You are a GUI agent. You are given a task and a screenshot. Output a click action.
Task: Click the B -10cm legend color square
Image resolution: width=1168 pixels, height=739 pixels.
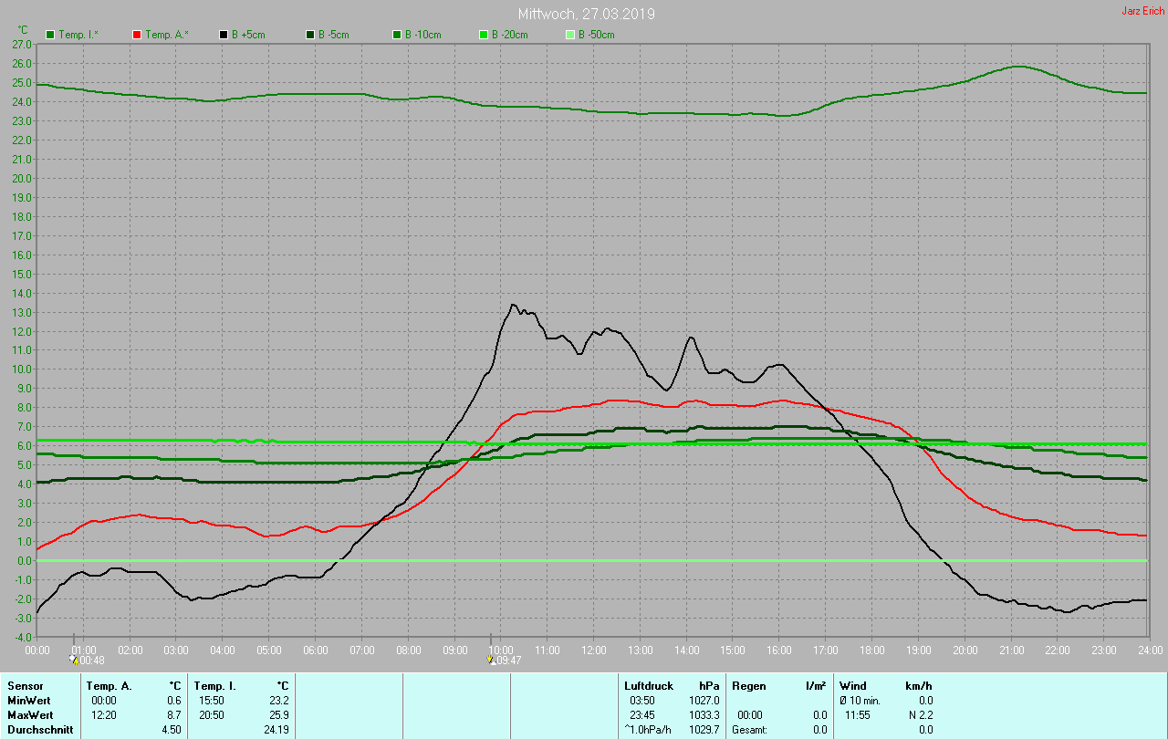coord(397,35)
